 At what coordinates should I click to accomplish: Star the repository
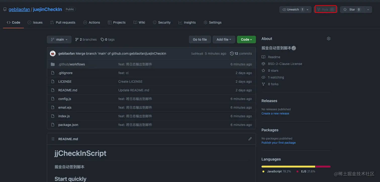tap(352, 10)
